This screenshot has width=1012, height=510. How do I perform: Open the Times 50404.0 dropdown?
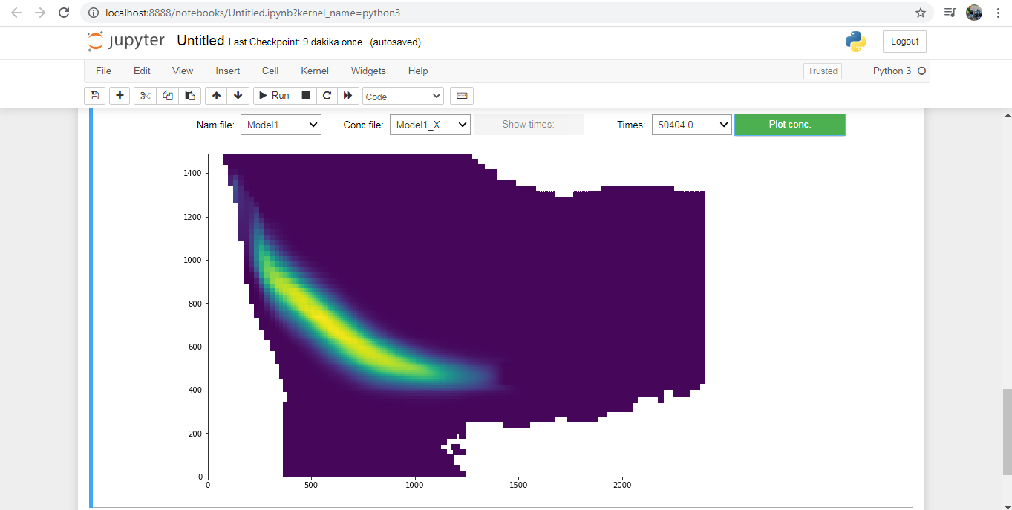coord(692,125)
